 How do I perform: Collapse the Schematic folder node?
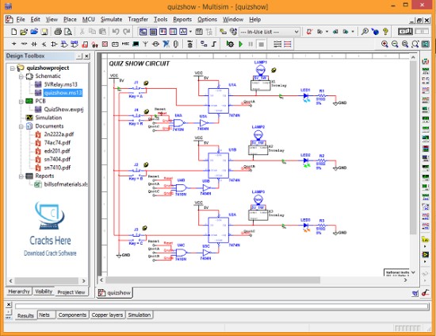click(x=21, y=76)
